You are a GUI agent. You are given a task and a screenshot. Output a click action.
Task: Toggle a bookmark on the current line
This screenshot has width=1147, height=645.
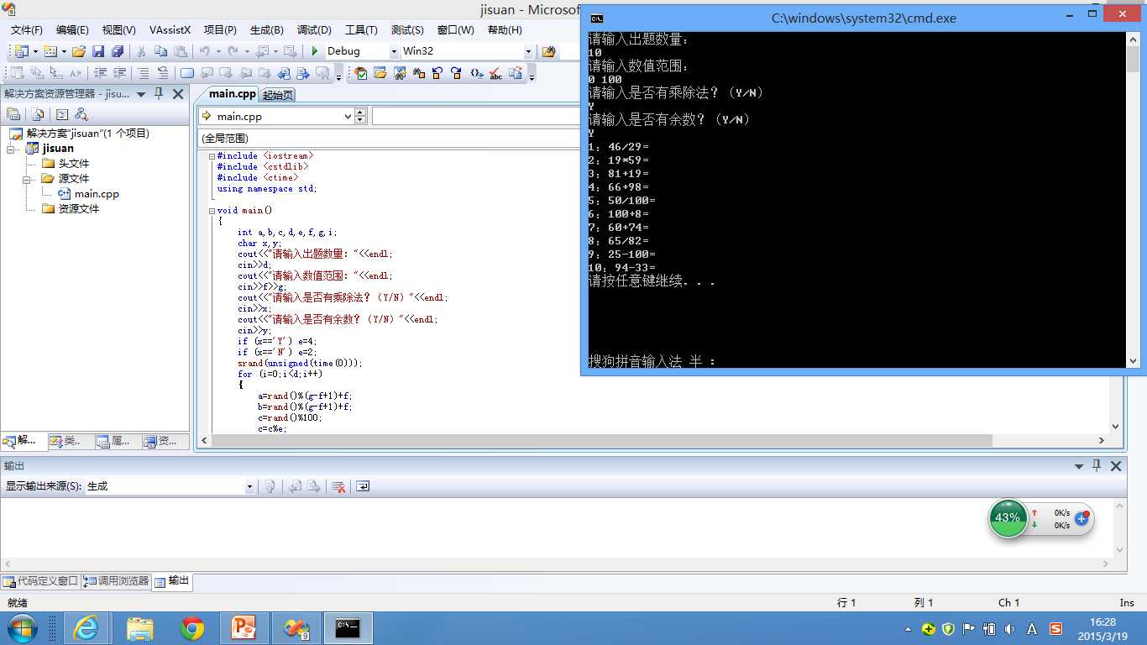click(x=187, y=73)
